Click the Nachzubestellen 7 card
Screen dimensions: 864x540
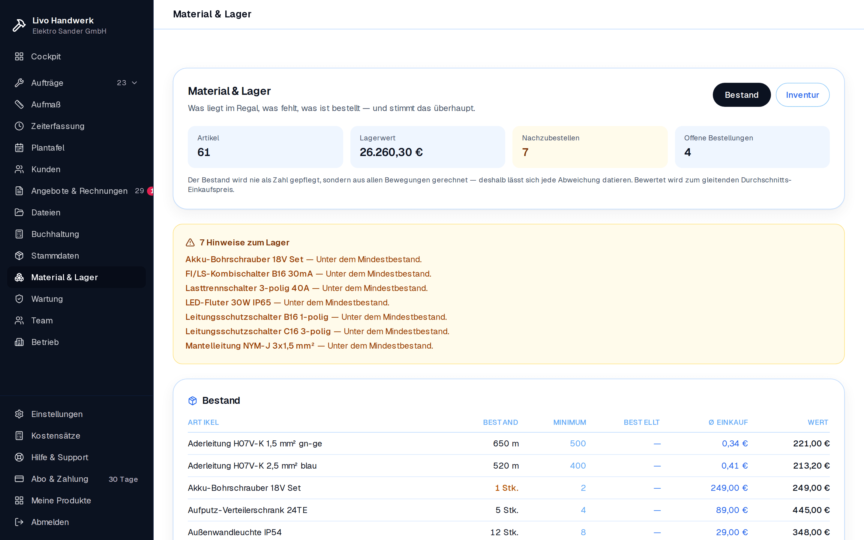coord(590,147)
